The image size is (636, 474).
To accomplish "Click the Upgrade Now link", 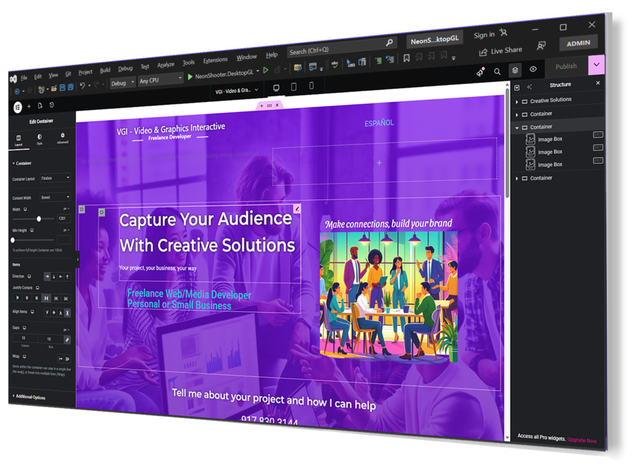I will click(x=582, y=440).
